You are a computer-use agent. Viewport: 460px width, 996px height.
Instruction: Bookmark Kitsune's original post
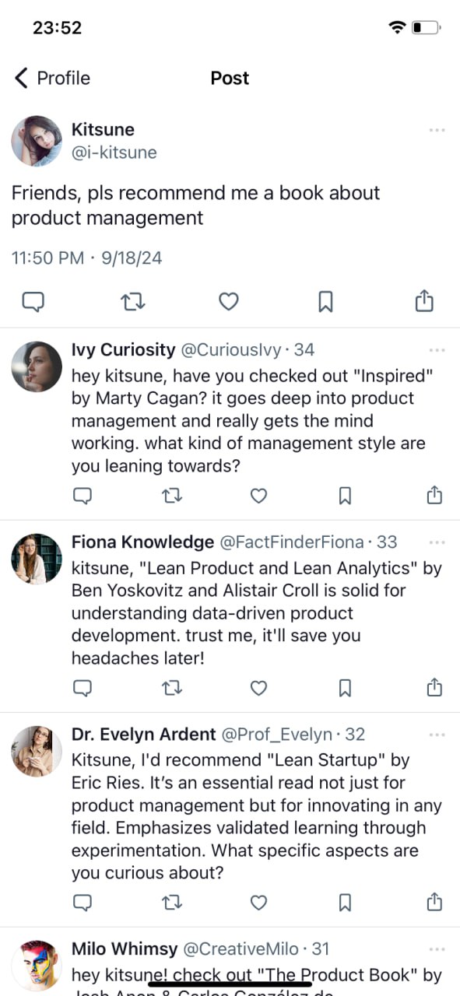[x=325, y=301]
